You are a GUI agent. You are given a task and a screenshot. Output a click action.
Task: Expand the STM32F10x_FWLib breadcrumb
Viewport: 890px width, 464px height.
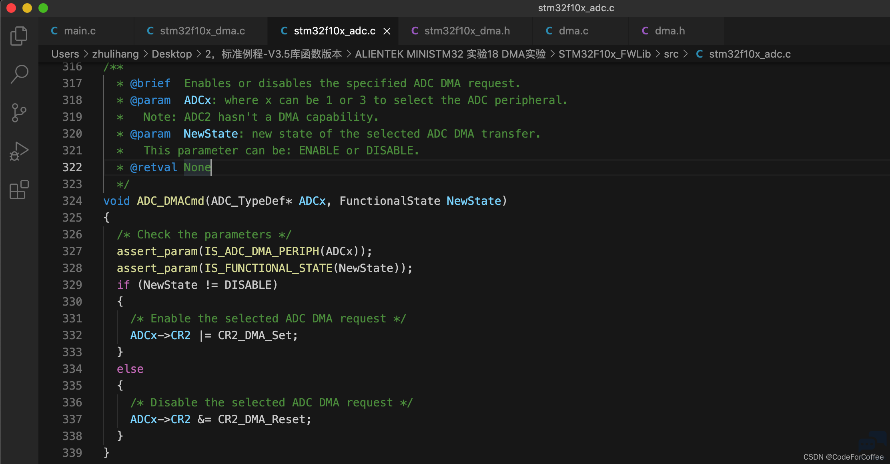tap(605, 54)
